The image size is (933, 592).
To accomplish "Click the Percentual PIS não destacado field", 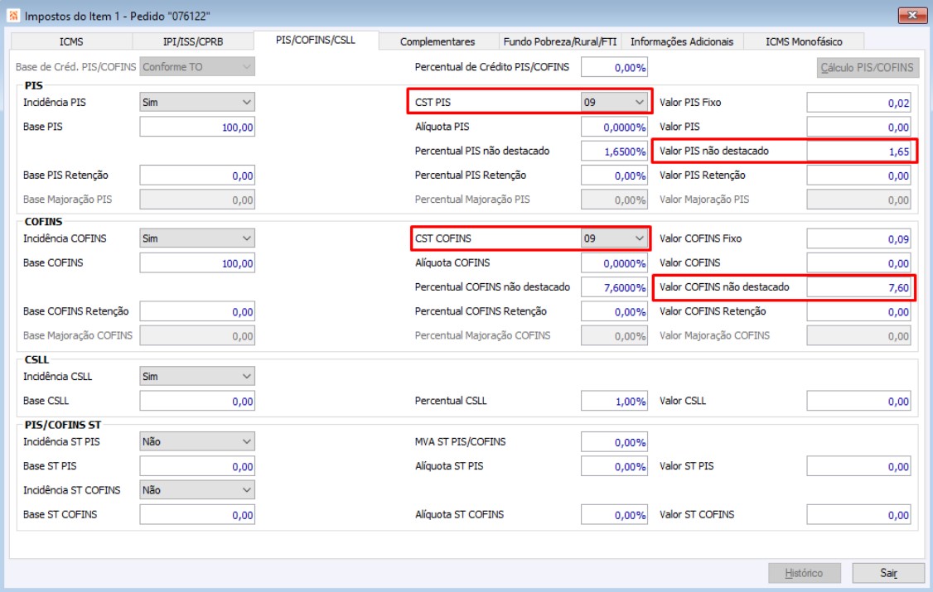I will coord(614,152).
